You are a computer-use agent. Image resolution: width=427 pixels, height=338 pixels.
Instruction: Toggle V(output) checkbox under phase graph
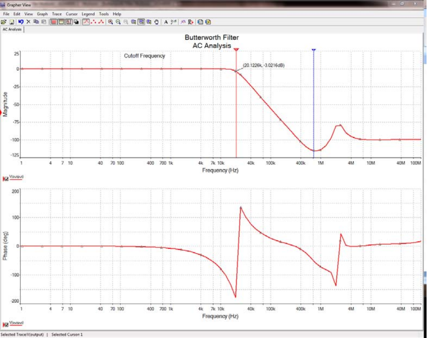coord(6,324)
